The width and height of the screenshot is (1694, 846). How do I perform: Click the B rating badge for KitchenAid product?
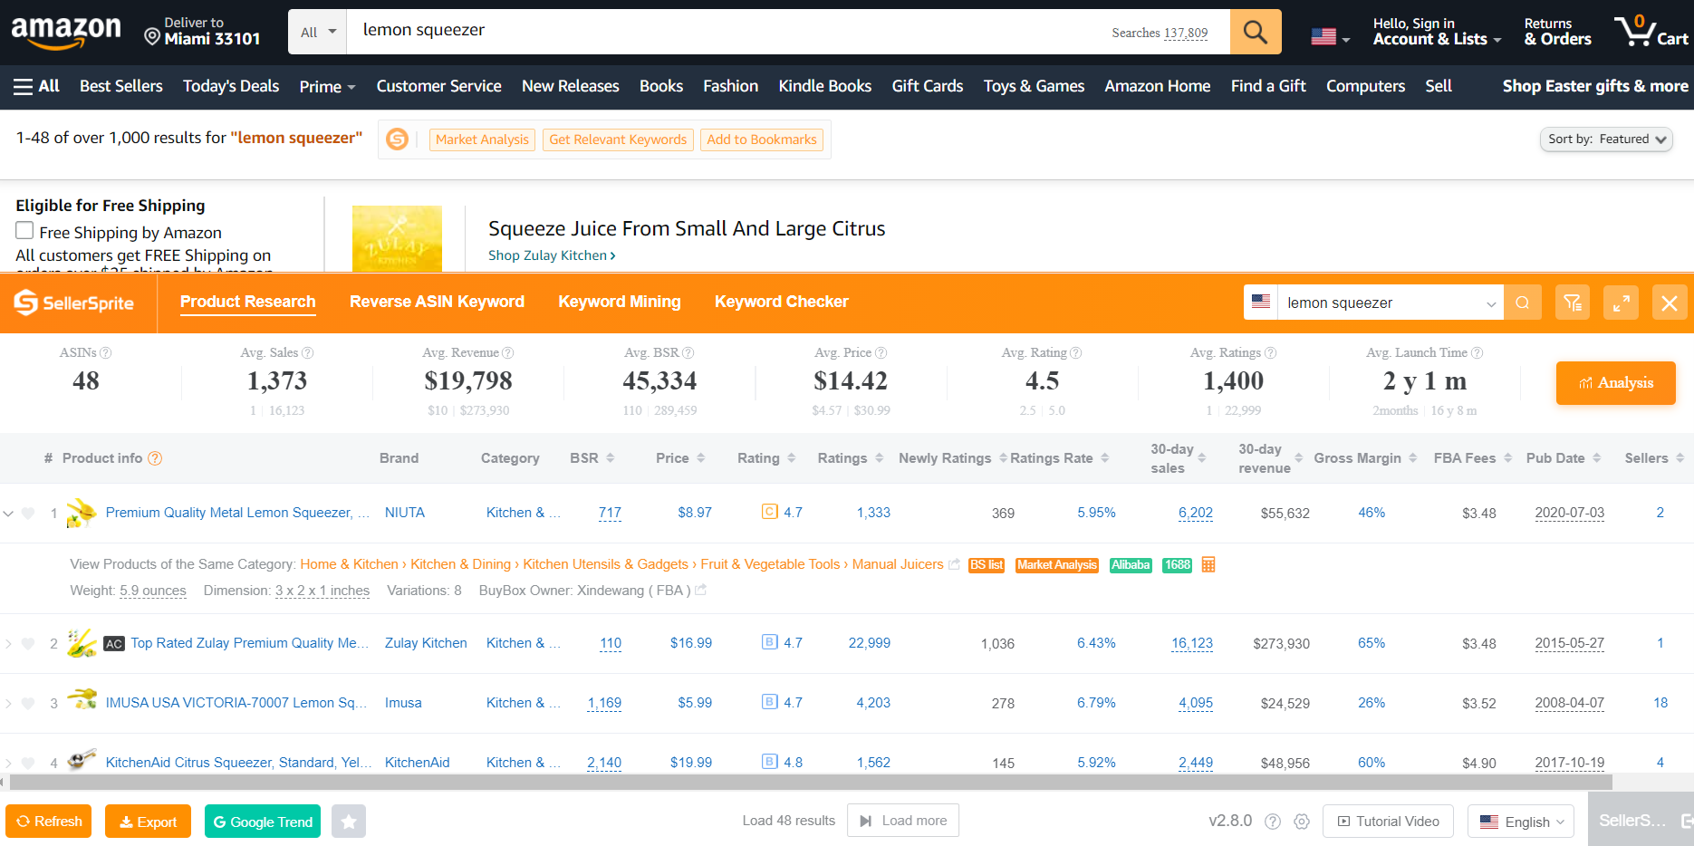769,762
